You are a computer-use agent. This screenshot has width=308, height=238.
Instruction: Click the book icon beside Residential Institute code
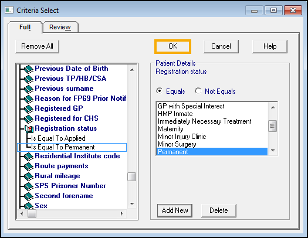29,157
